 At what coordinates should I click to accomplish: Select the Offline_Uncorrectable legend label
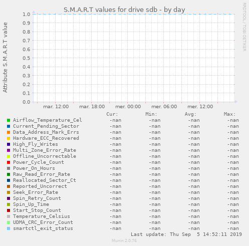[x=45, y=156]
